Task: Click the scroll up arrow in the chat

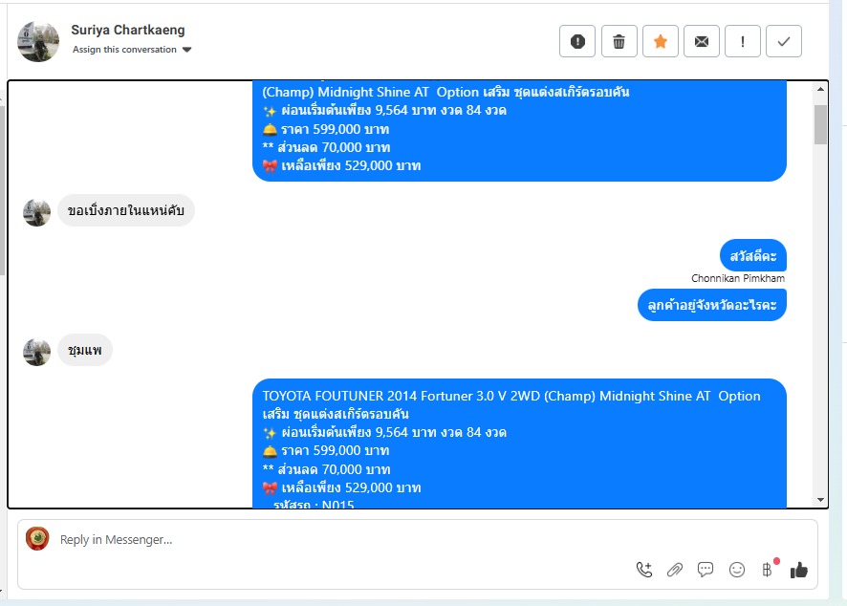Action: click(x=820, y=89)
